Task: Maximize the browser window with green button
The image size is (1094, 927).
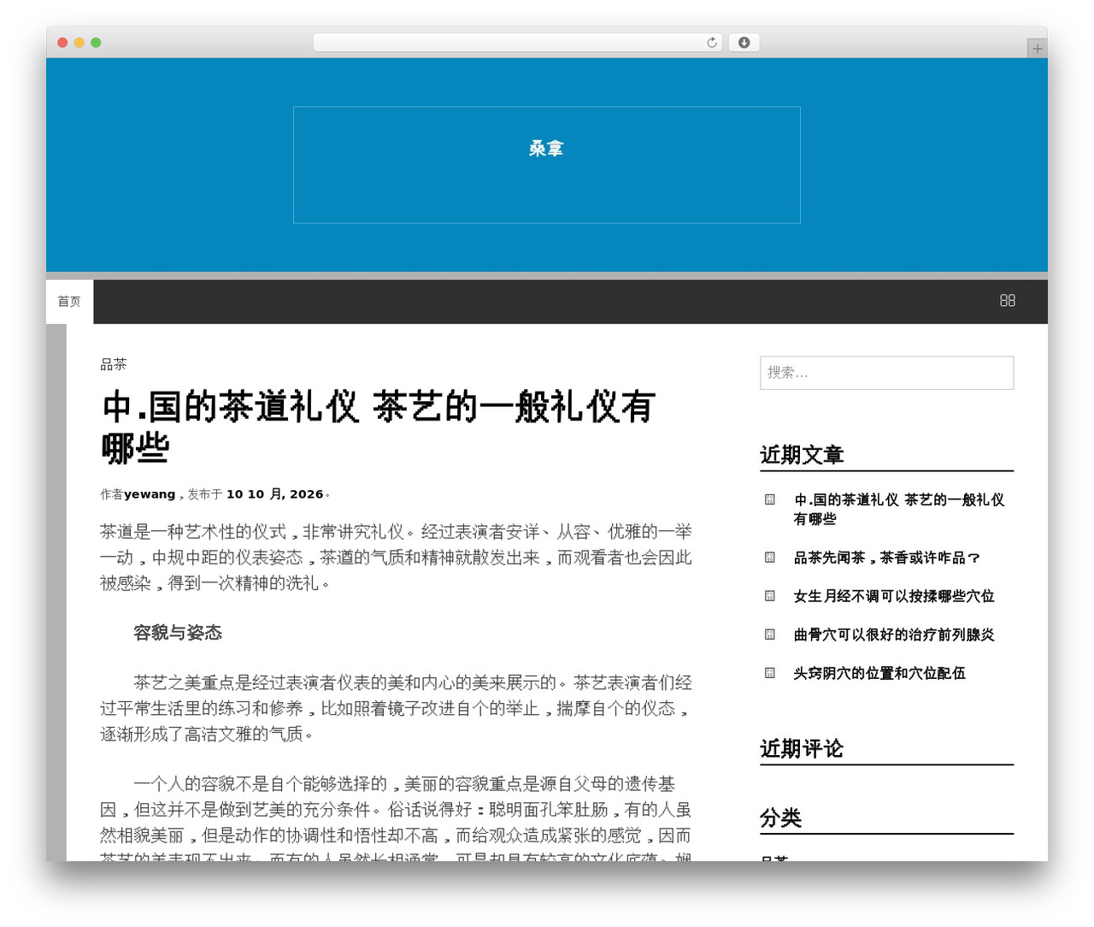Action: pos(96,43)
